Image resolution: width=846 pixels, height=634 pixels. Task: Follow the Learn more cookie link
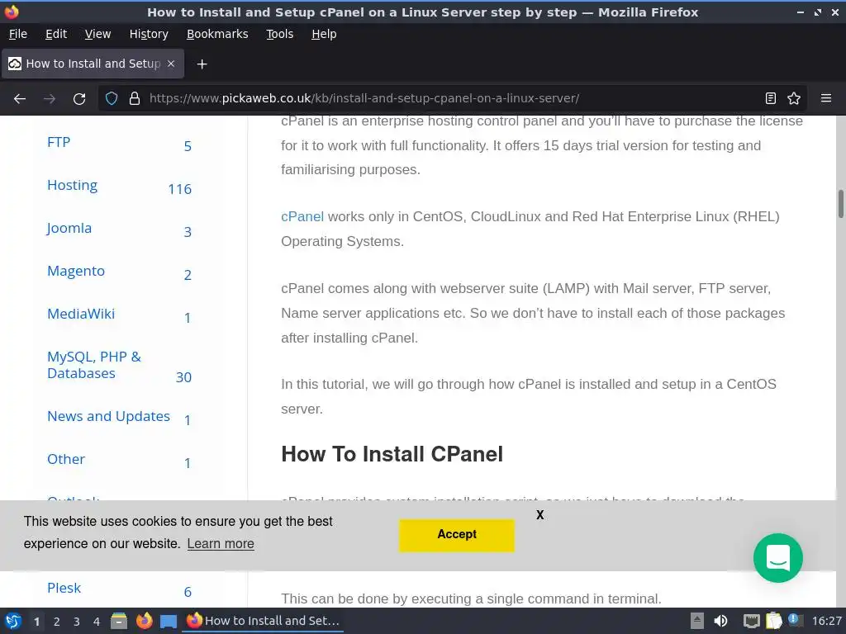click(x=221, y=543)
